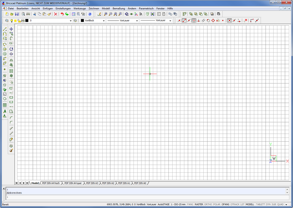Screen dimensions: 293x208
Task: Select the Line drawing tool
Action: click(x=5, y=29)
